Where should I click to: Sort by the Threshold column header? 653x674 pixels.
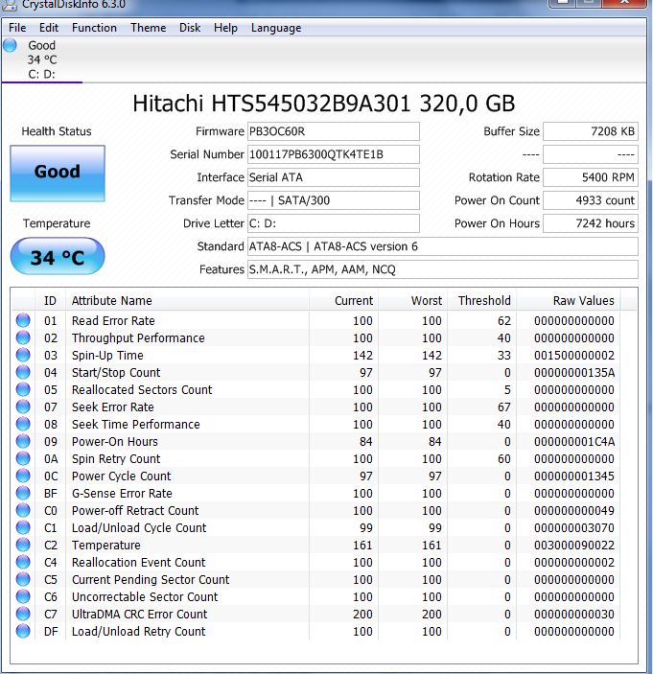(481, 300)
